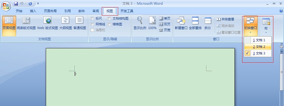Choose 单页 one page view

165,19
